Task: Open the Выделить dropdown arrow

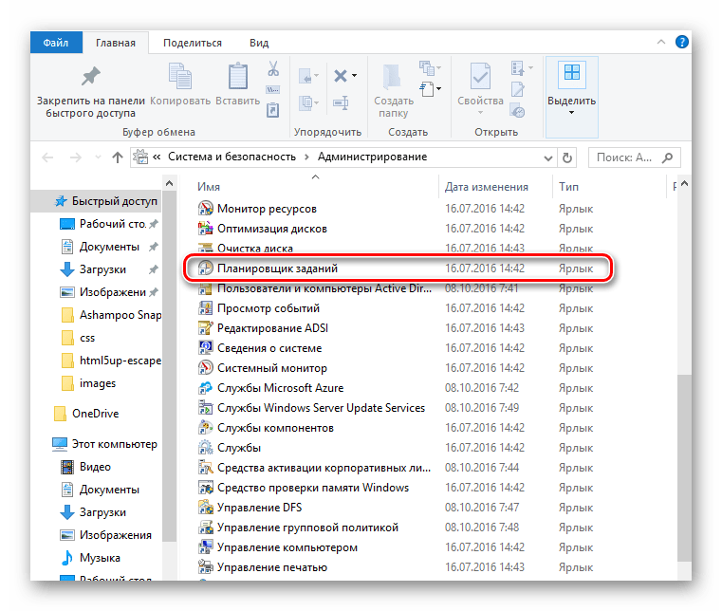Action: pos(571,113)
